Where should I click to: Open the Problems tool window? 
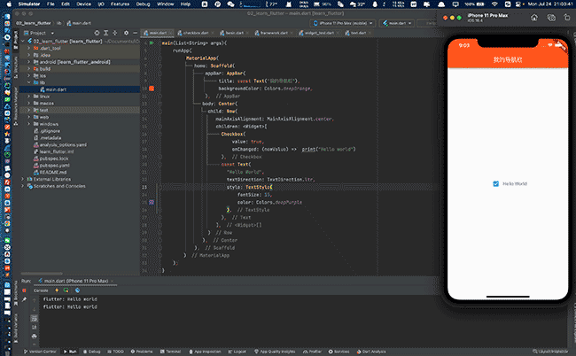(x=142, y=352)
